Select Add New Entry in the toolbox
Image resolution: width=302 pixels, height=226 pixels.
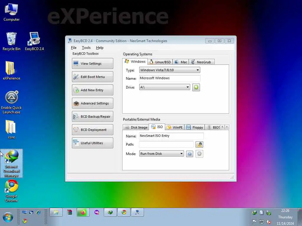pos(92,90)
